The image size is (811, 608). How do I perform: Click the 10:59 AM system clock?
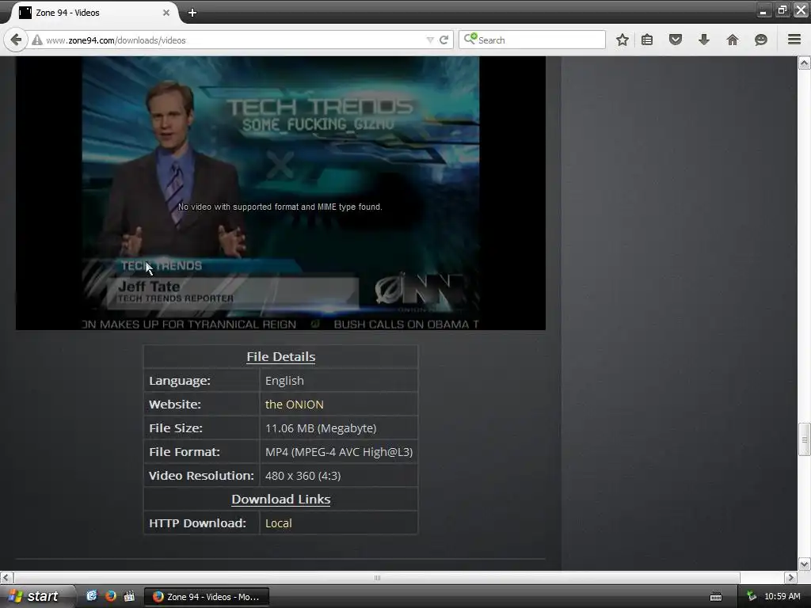[782, 596]
